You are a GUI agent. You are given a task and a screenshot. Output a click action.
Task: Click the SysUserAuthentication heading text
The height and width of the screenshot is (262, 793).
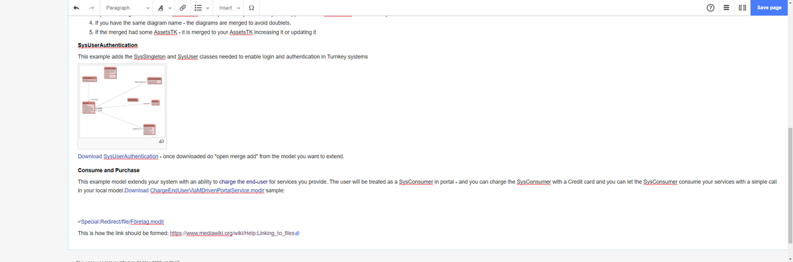[x=108, y=45]
